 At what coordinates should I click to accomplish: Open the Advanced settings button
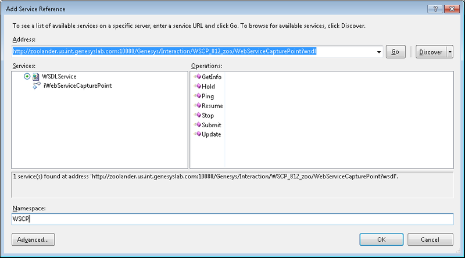(33, 239)
